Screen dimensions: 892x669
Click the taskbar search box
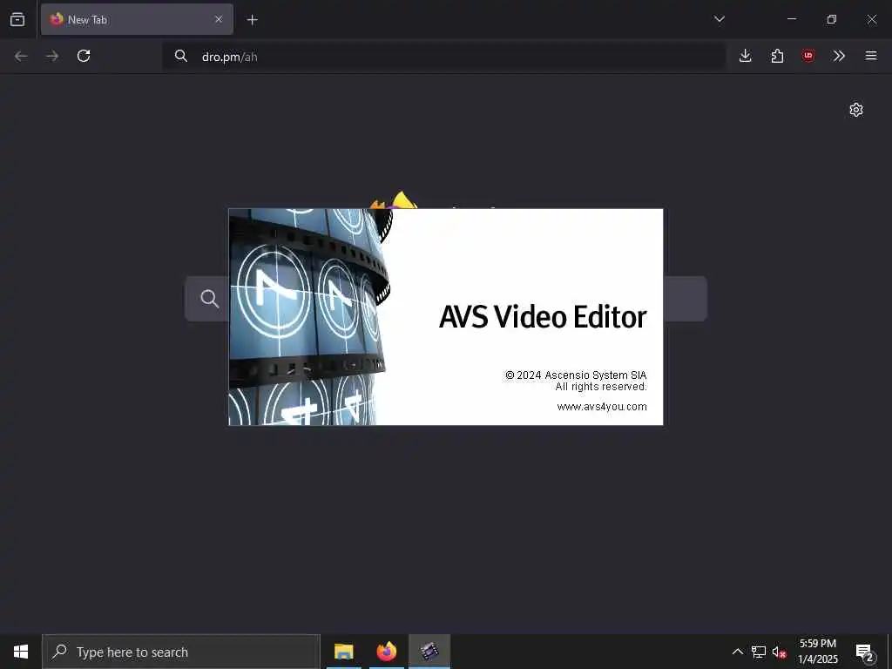[x=181, y=652]
